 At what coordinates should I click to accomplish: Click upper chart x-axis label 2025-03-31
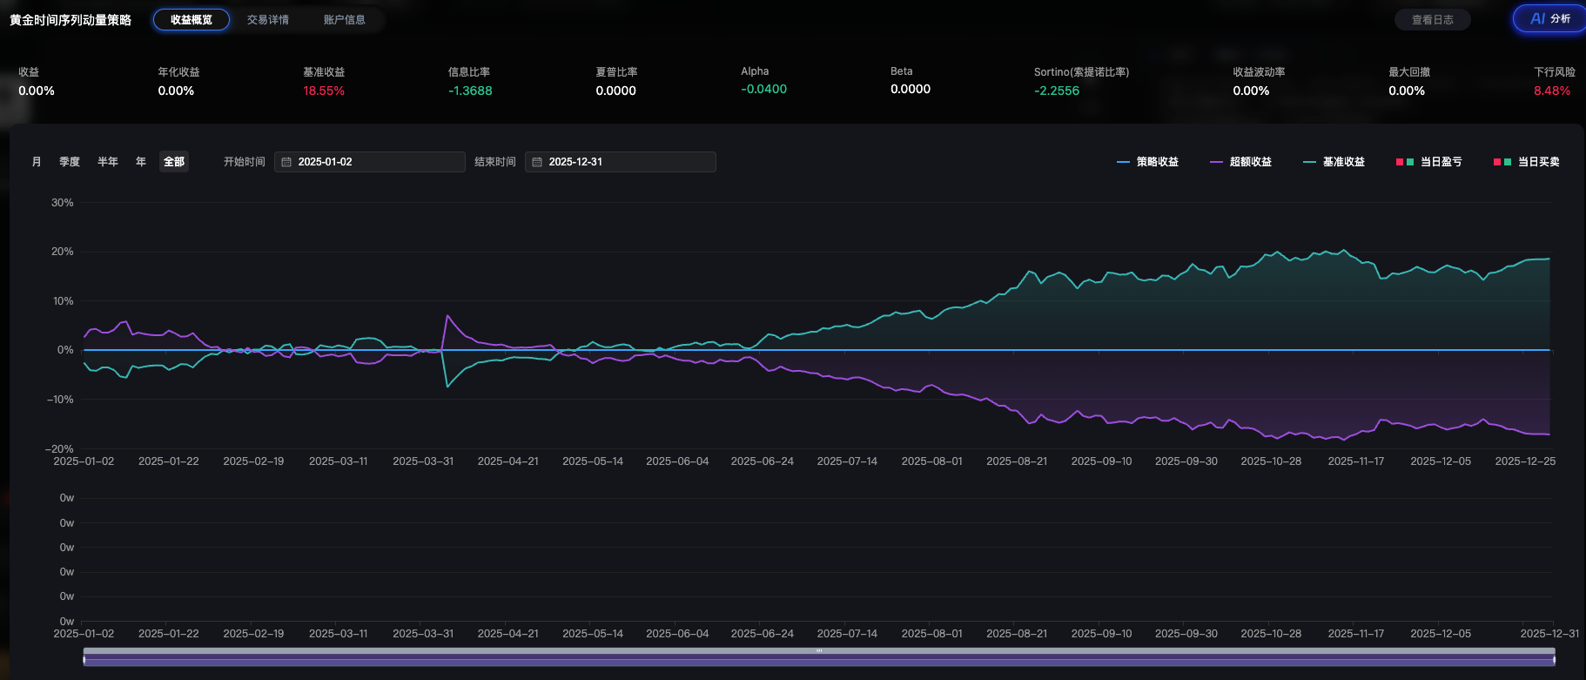[x=423, y=461]
